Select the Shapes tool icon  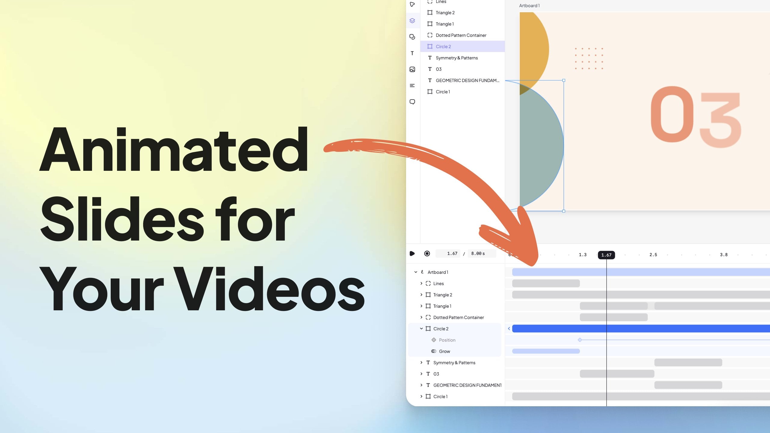click(412, 37)
